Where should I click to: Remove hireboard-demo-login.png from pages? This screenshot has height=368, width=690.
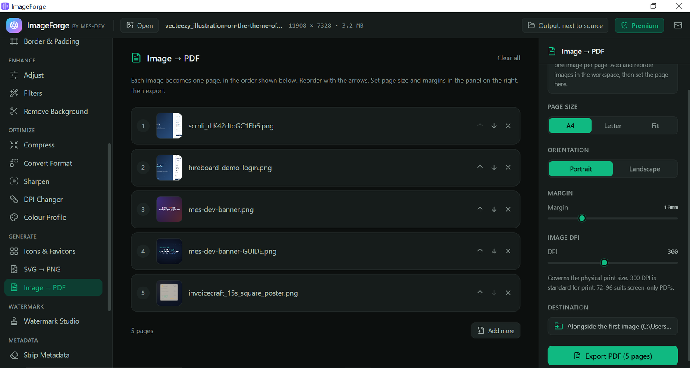[508, 168]
